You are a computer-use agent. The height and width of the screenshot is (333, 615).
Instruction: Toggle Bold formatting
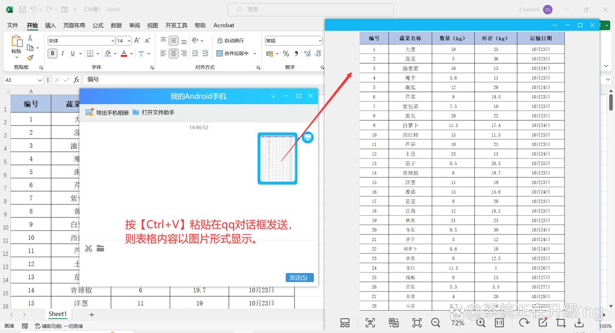click(52, 54)
